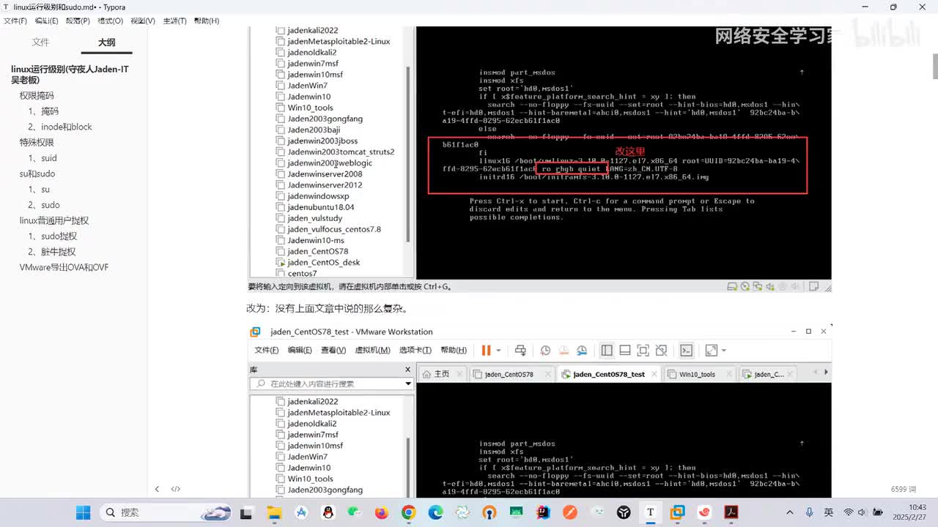Switch to the 大纲 sidebar tab
Screen dimensions: 938x527
tap(107, 42)
